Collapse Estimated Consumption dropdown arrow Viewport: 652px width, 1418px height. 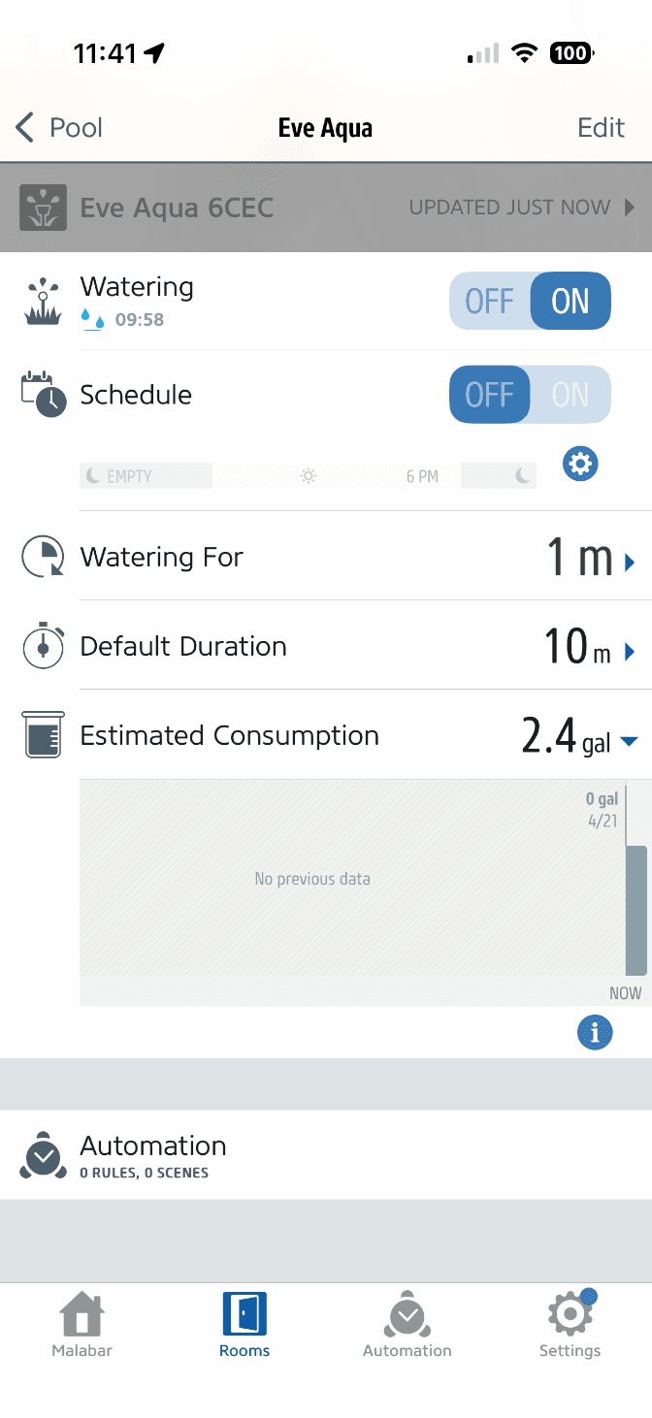click(x=629, y=742)
